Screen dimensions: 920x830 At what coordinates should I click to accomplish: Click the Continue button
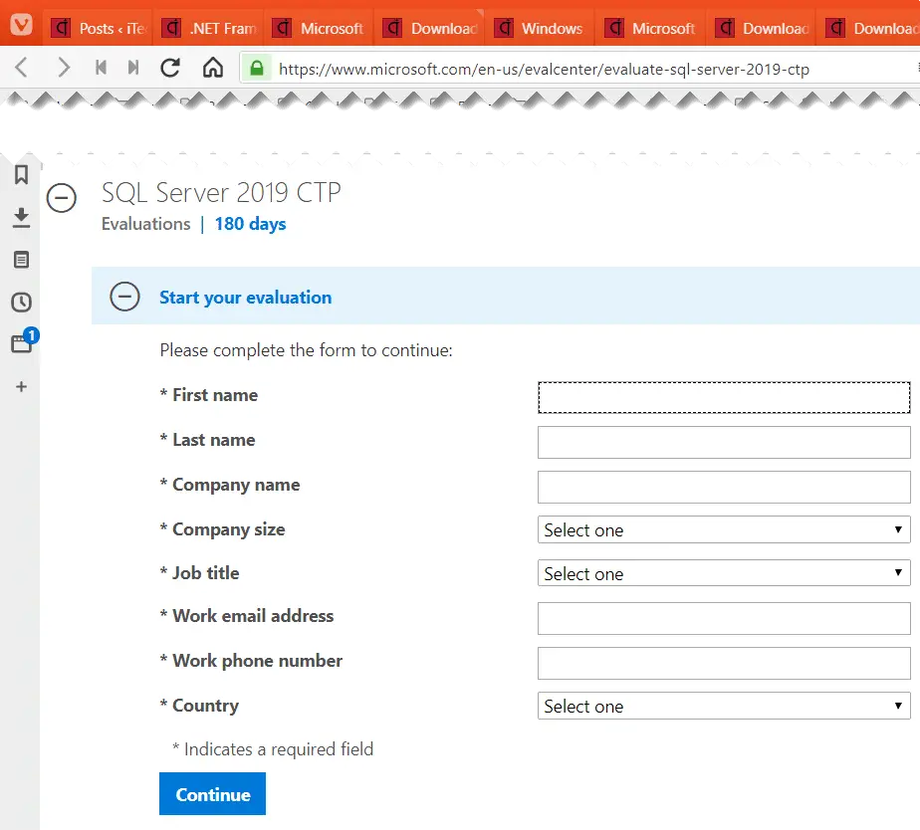pyautogui.click(x=212, y=793)
